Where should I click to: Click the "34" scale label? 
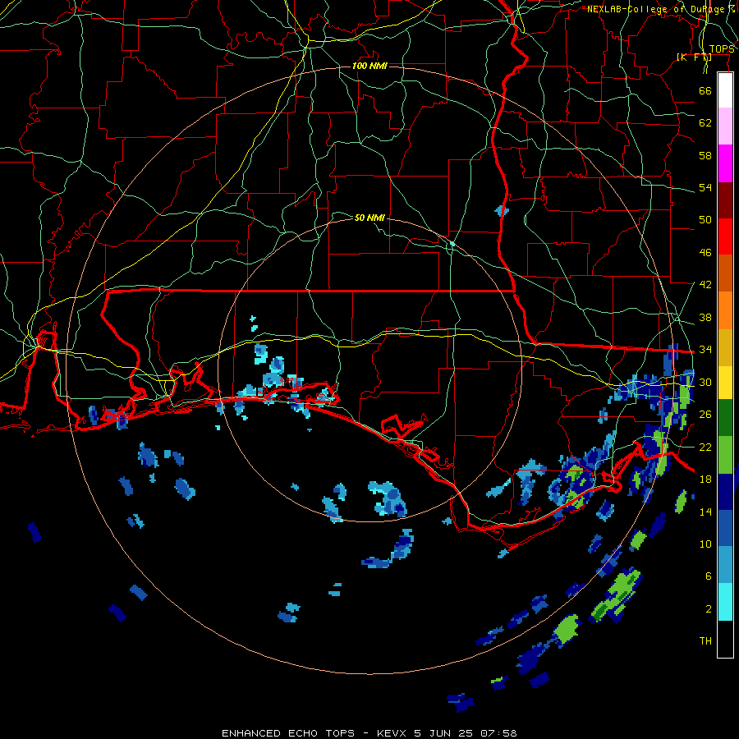point(705,350)
